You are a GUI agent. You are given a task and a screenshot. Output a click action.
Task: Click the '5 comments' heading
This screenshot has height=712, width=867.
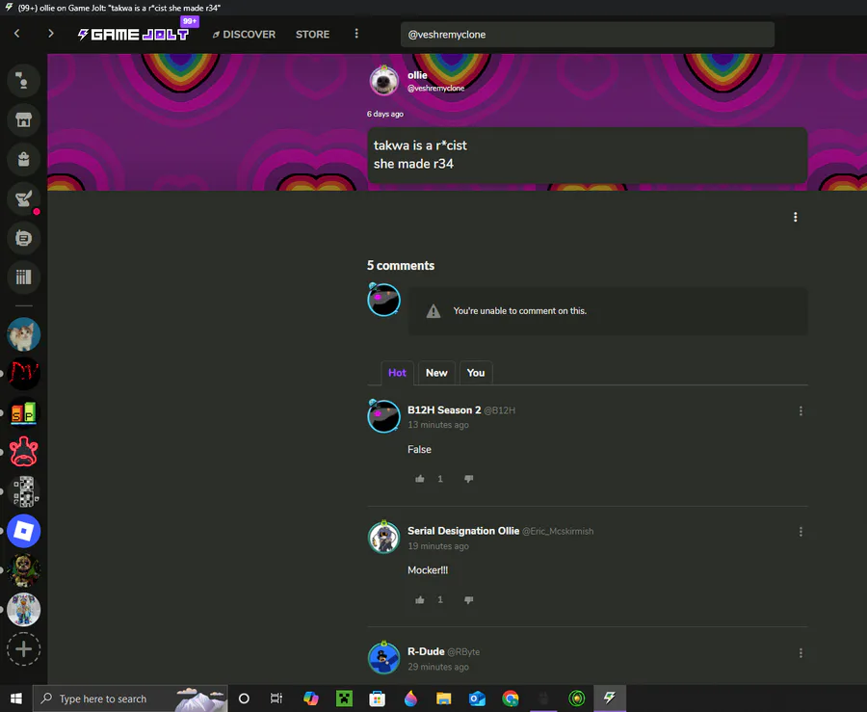(x=401, y=265)
